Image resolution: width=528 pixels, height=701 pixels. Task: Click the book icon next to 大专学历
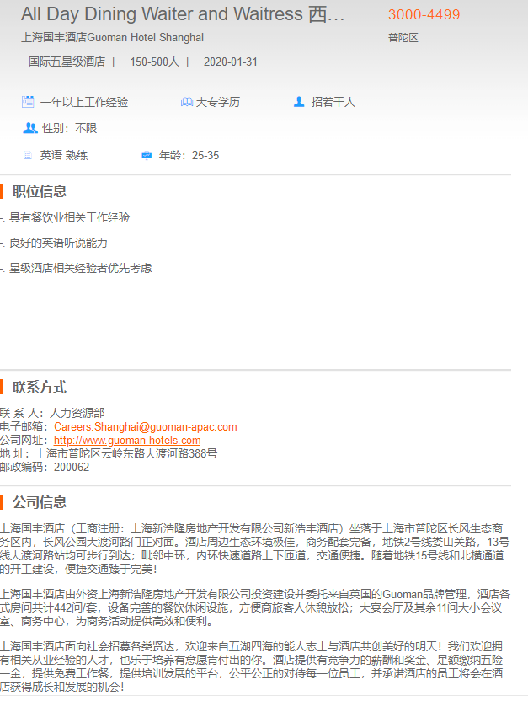pos(186,102)
